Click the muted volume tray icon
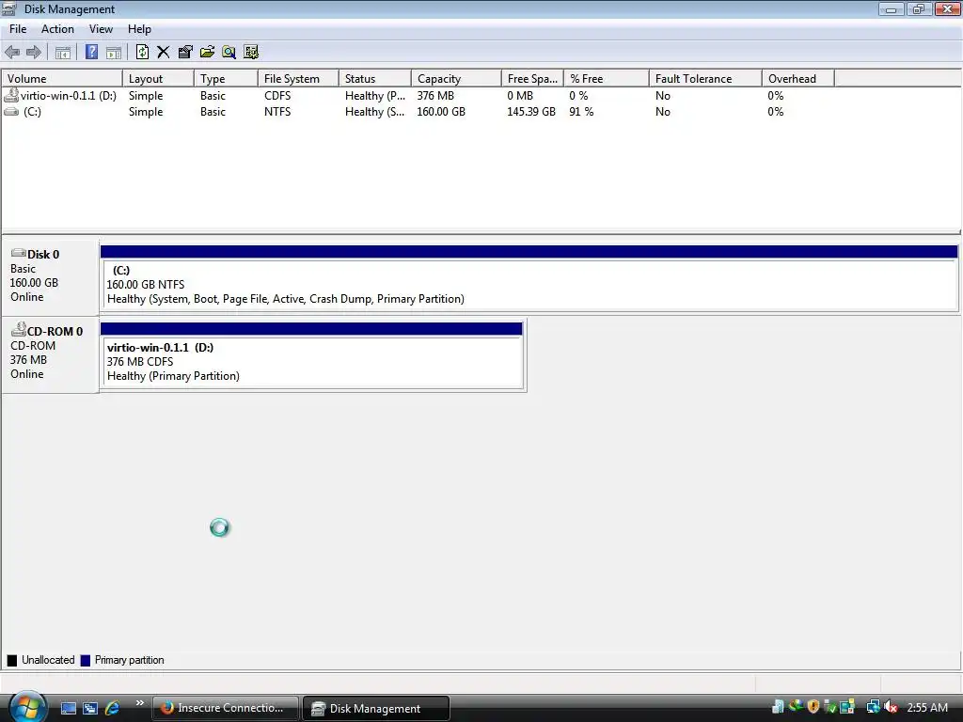 891,708
